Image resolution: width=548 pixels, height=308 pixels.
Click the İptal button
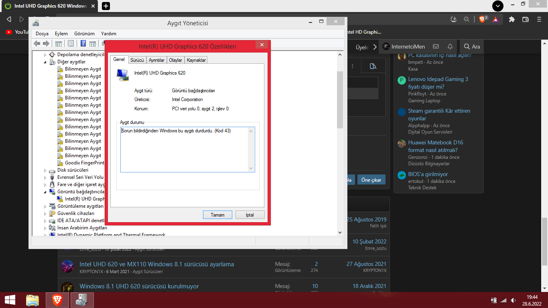pos(250,215)
